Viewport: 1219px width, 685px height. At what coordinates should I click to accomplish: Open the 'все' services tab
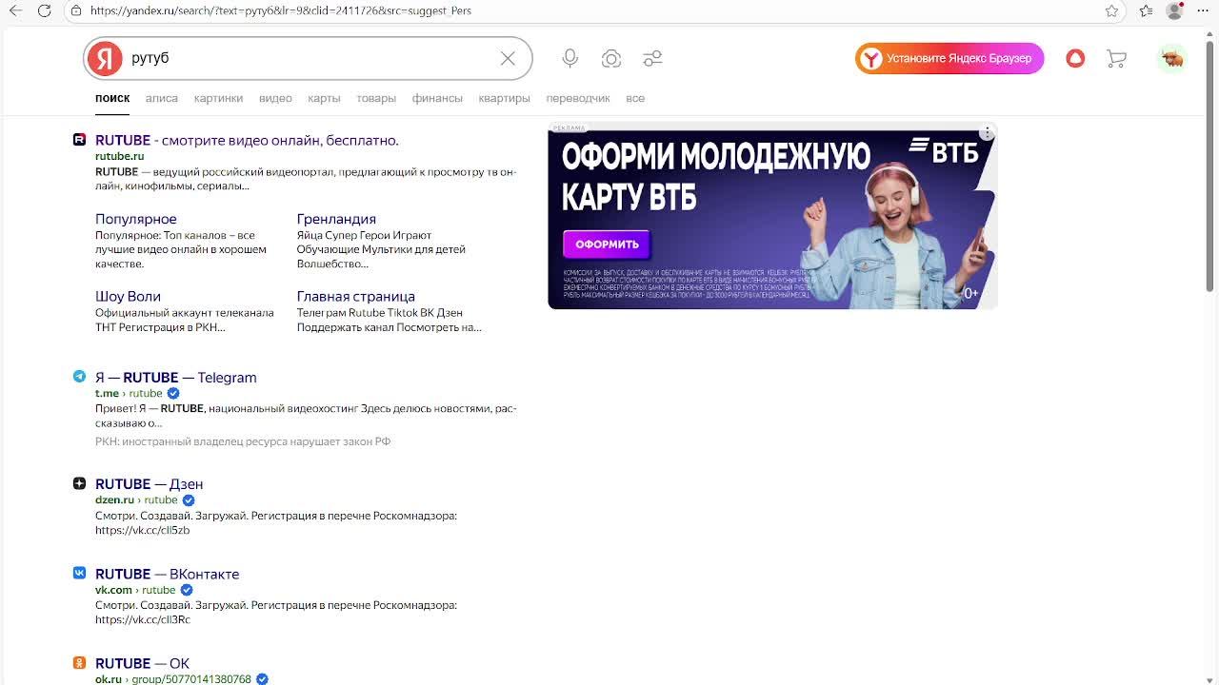point(635,98)
